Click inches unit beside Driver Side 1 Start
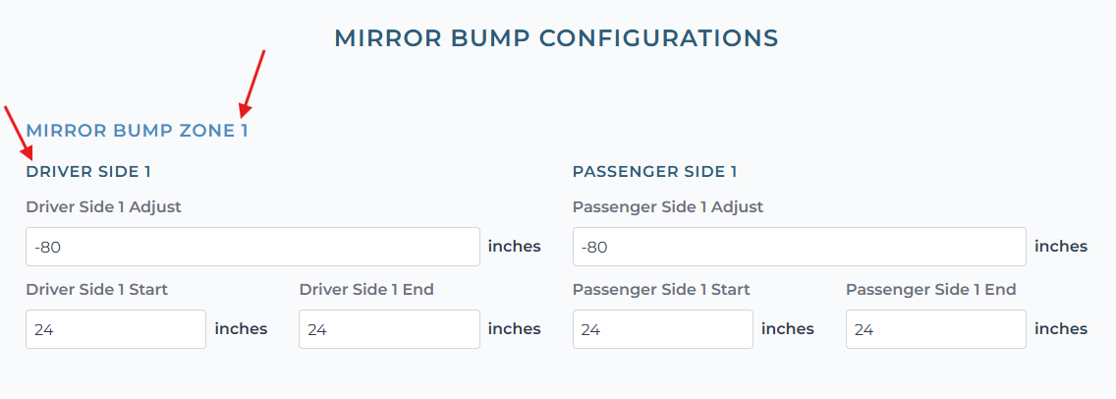This screenshot has height=399, width=1116. coord(241,329)
